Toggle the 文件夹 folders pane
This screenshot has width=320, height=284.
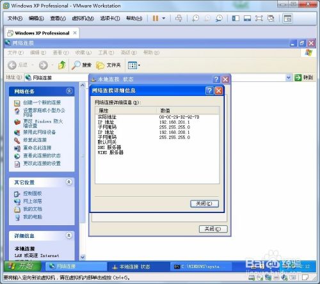point(109,65)
